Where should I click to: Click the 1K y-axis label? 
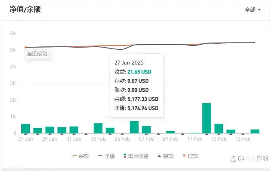click(13, 116)
